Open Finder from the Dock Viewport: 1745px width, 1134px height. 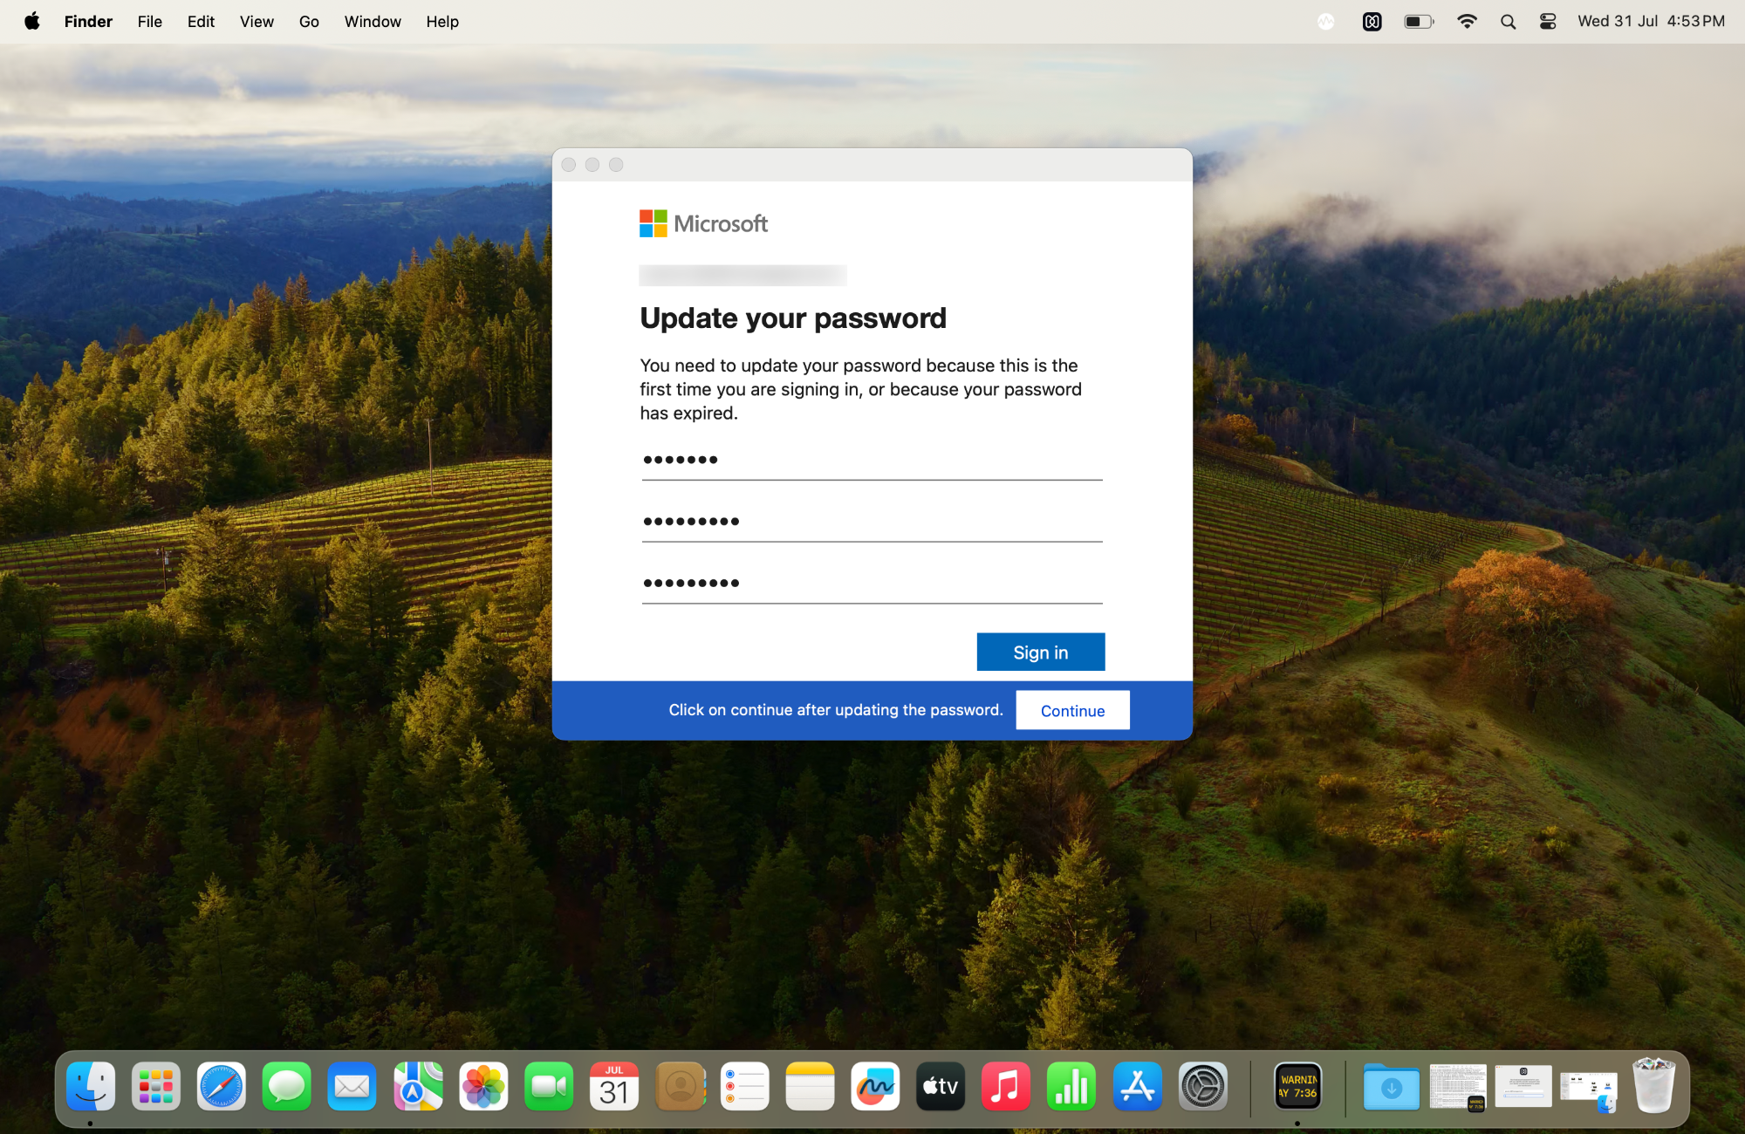pyautogui.click(x=91, y=1086)
